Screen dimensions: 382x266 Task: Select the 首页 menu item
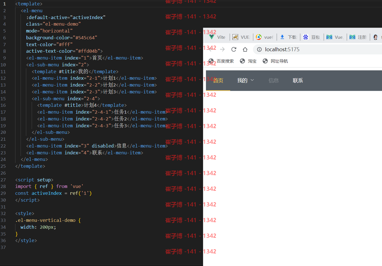pos(218,81)
